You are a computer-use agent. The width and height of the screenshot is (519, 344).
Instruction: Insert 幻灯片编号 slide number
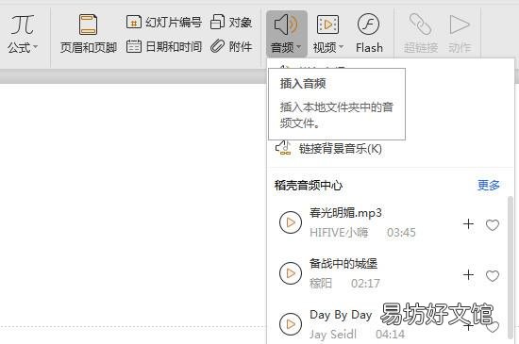tap(164, 23)
